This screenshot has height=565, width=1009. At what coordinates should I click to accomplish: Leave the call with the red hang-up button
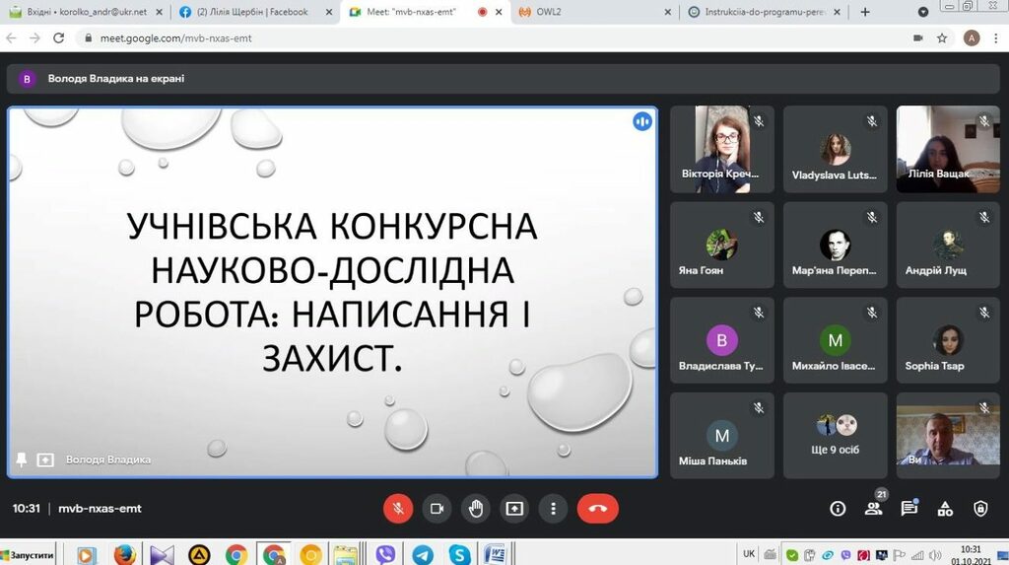[598, 508]
